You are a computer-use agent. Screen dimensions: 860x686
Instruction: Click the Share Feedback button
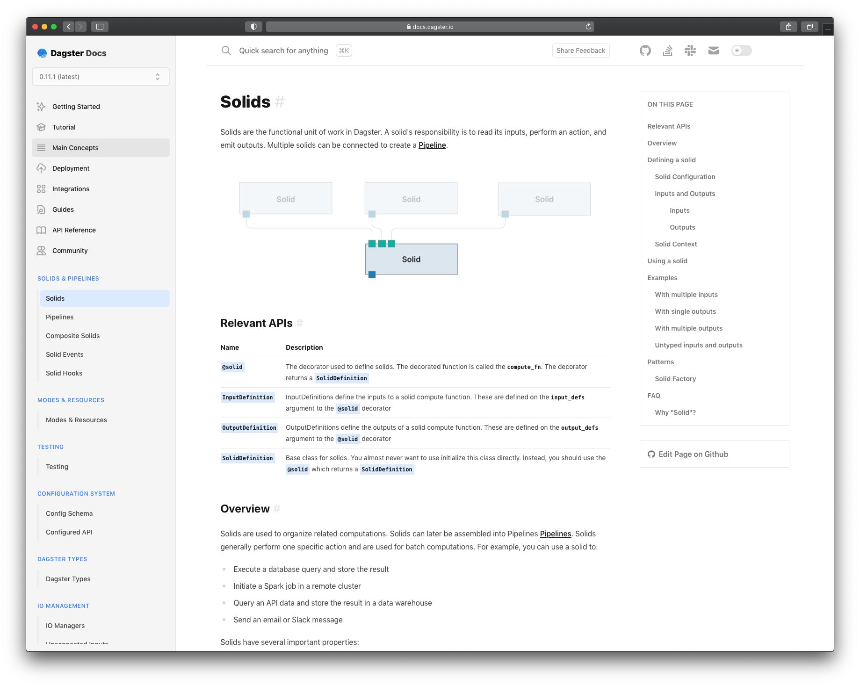(x=581, y=51)
